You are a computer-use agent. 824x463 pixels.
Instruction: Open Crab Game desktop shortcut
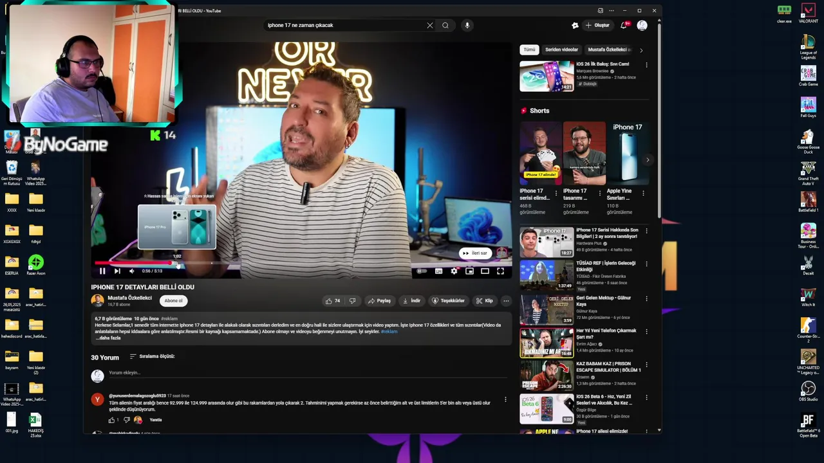coord(809,76)
